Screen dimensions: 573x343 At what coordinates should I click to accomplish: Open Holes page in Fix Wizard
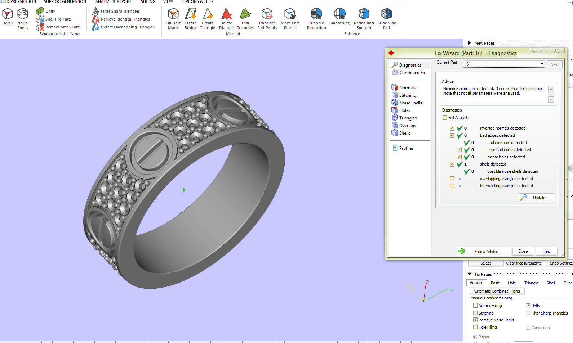click(x=405, y=110)
